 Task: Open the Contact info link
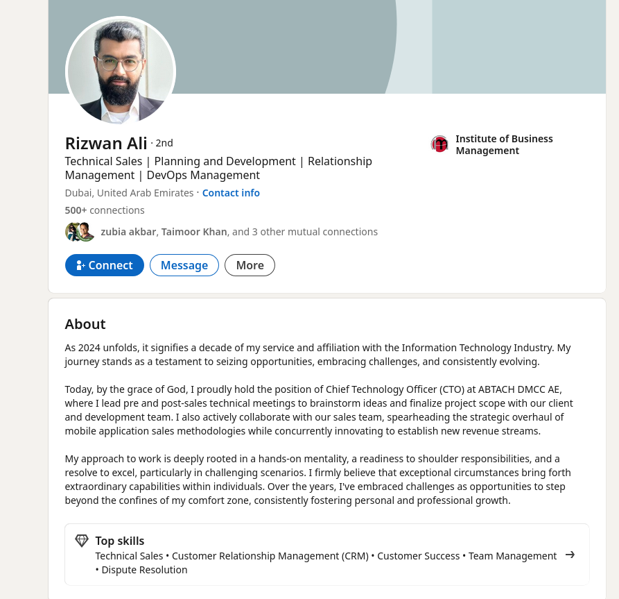231,193
